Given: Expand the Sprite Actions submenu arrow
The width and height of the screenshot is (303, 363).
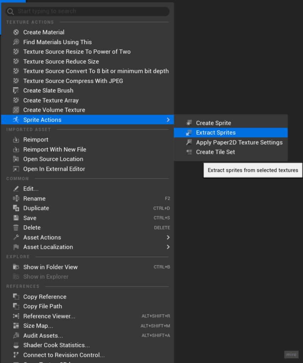Looking at the screenshot, I should pyautogui.click(x=168, y=120).
